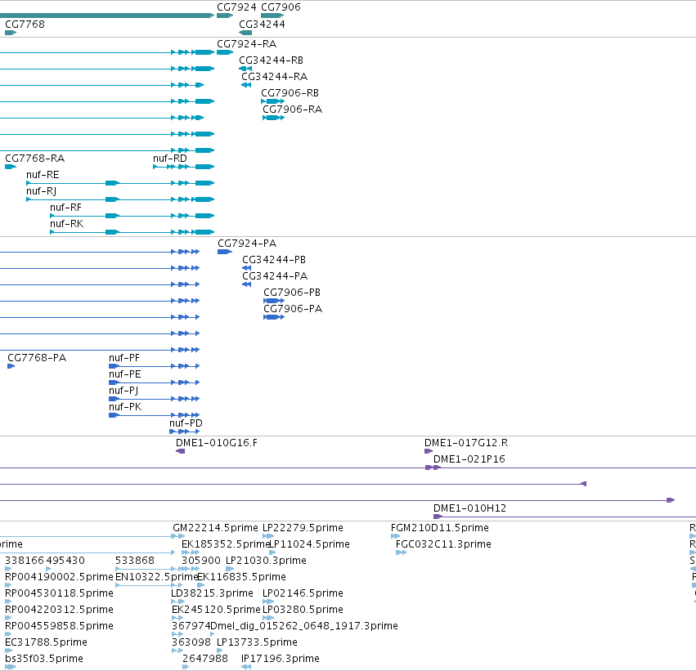Select the nuf-PD protein label
The image size is (696, 671).
pyautogui.click(x=186, y=423)
